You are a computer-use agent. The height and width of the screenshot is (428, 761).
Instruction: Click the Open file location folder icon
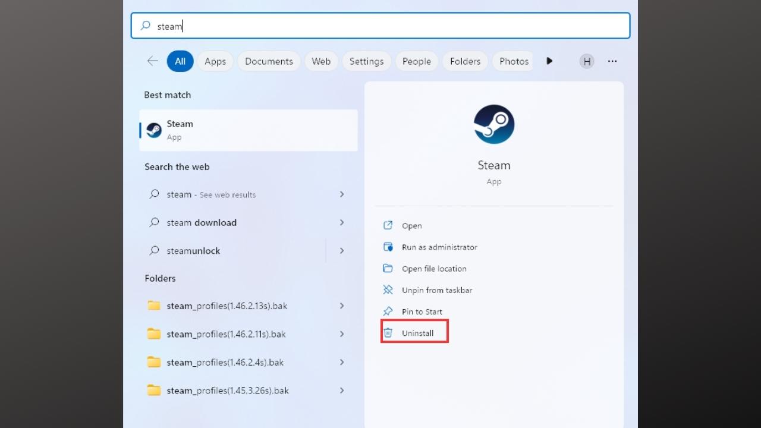[x=388, y=268]
